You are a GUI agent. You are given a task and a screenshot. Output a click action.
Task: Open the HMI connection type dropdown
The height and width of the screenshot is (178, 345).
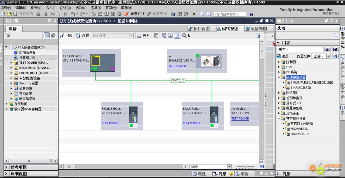131,36
